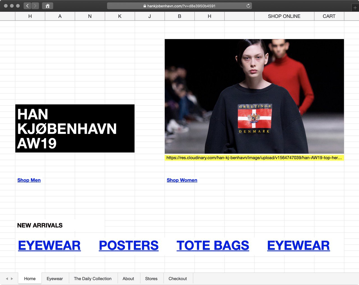359x285 pixels.
Task: Click sheet tab scroll-left arrow
Action: [x=7, y=279]
